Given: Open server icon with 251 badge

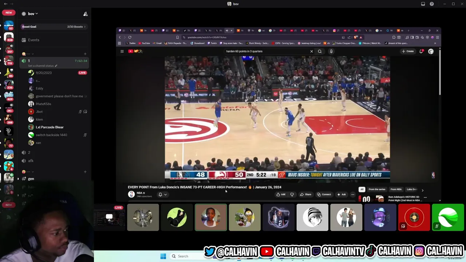Looking at the screenshot, I should [x=9, y=48].
